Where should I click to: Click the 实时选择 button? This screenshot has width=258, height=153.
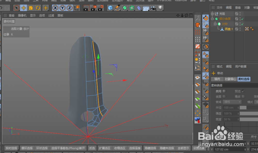[x=11, y=148]
